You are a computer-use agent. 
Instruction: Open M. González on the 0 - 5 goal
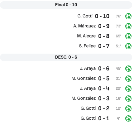pyautogui.click(x=84, y=78)
